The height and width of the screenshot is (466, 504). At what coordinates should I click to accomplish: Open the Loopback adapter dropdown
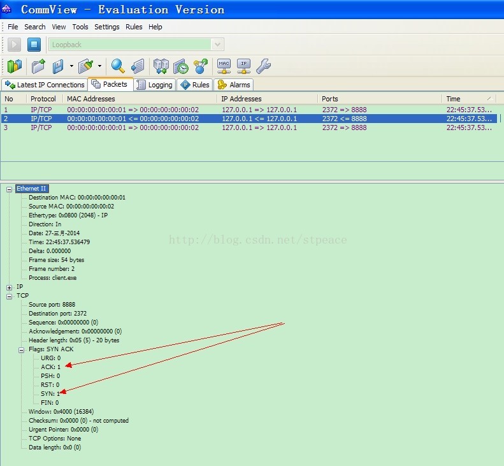click(218, 45)
